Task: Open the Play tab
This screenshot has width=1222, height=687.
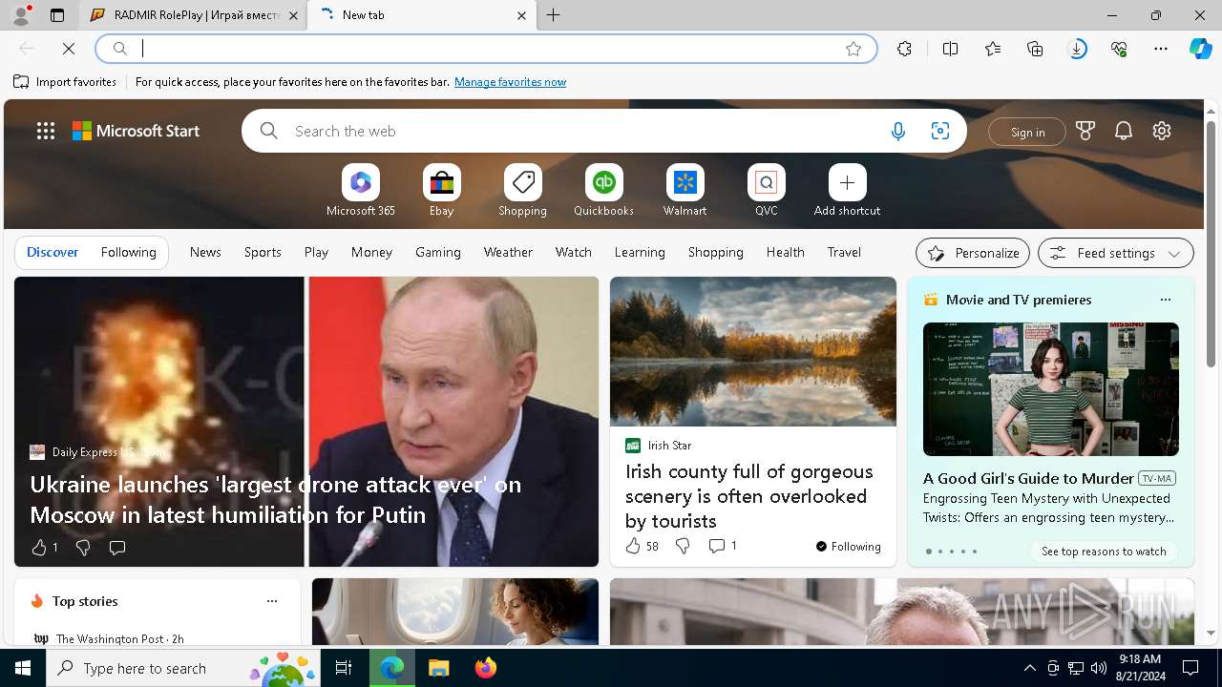Action: (316, 252)
